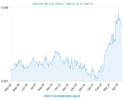Click the highest peak of the rate line

point(118,12)
